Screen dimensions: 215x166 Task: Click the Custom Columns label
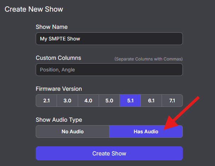click(x=58, y=58)
